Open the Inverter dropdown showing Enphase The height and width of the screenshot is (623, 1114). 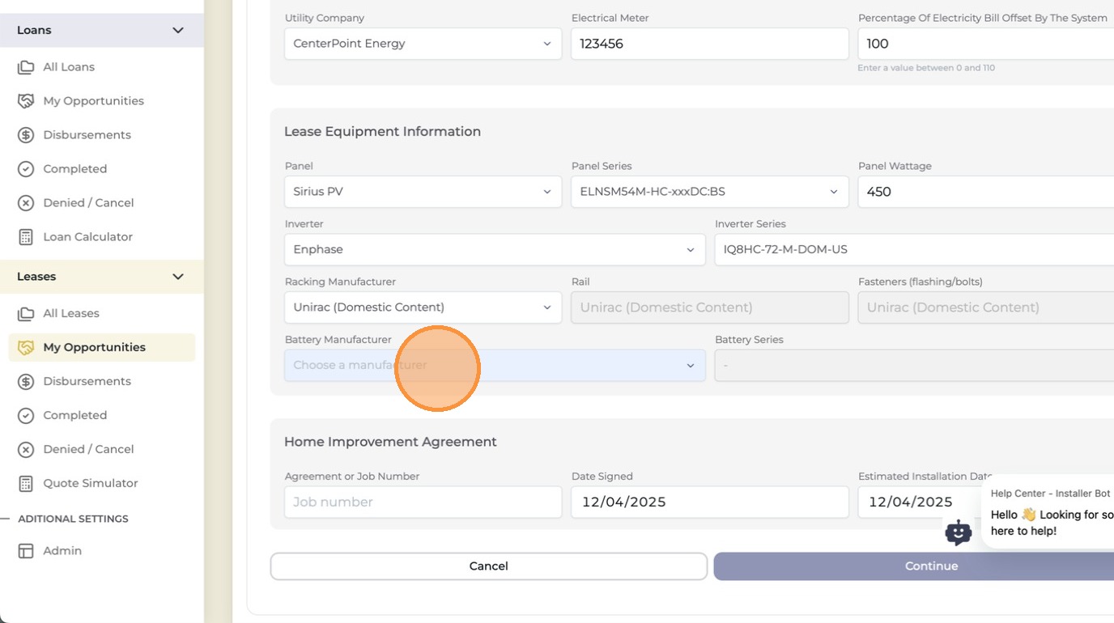click(495, 249)
